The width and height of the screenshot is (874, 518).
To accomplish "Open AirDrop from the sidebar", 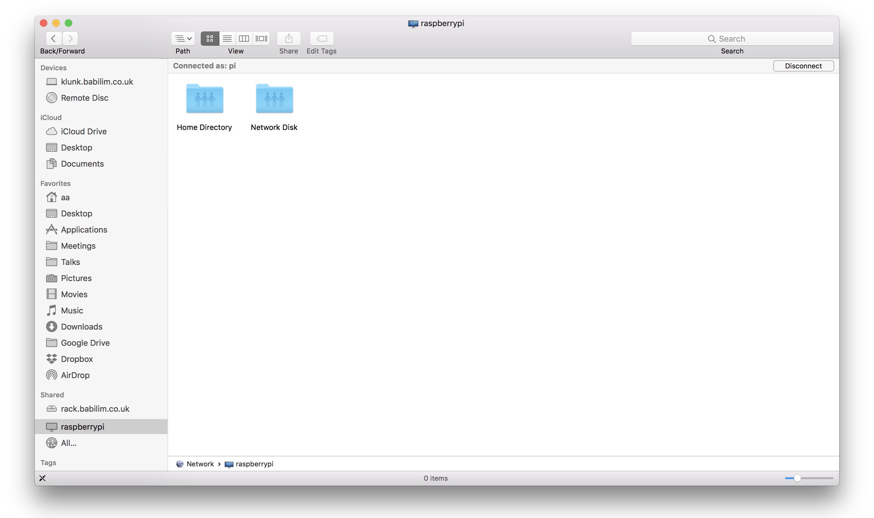I will tap(75, 375).
